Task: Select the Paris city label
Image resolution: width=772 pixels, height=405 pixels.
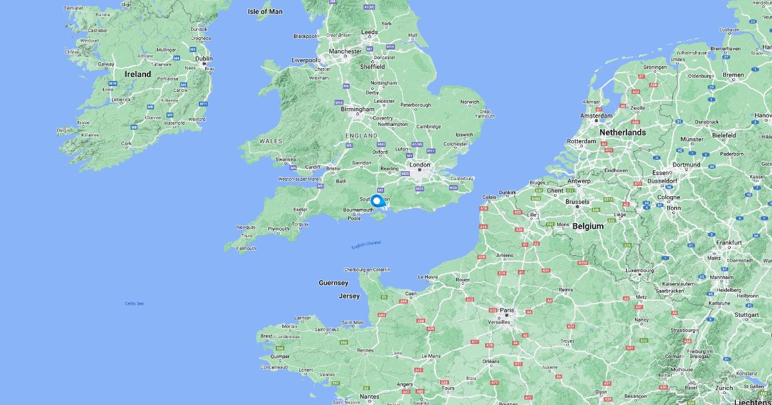Action: pos(507,310)
